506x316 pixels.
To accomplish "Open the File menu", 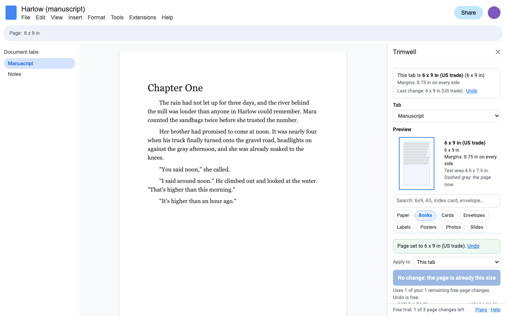I will pos(26,17).
